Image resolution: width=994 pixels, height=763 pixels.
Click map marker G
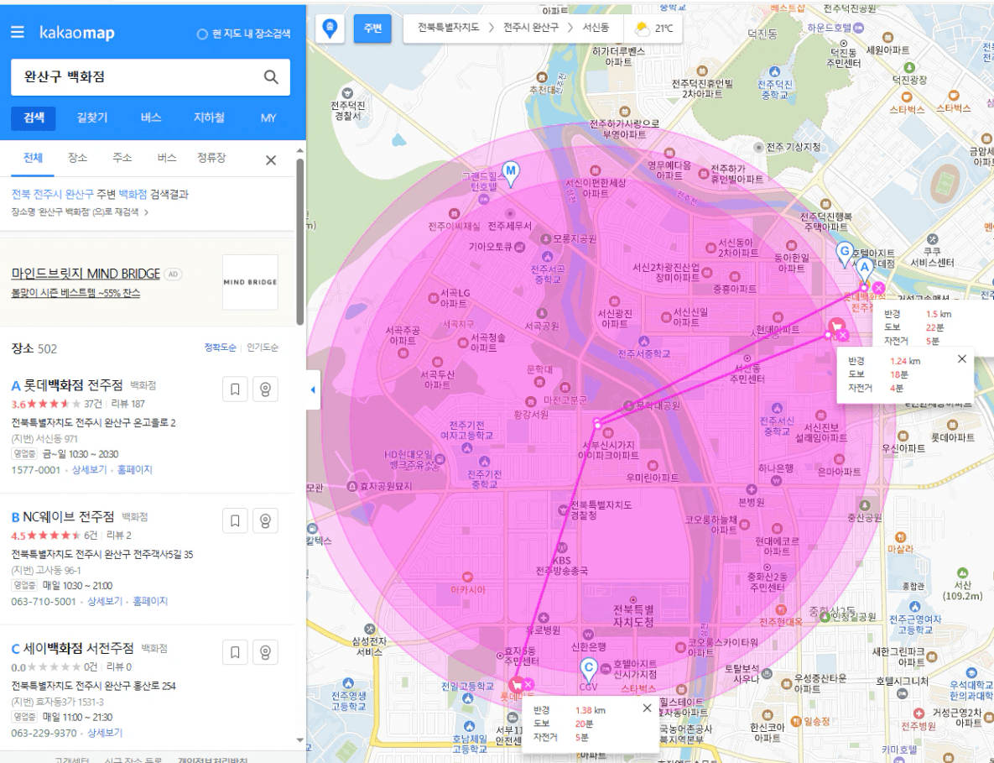tap(844, 253)
